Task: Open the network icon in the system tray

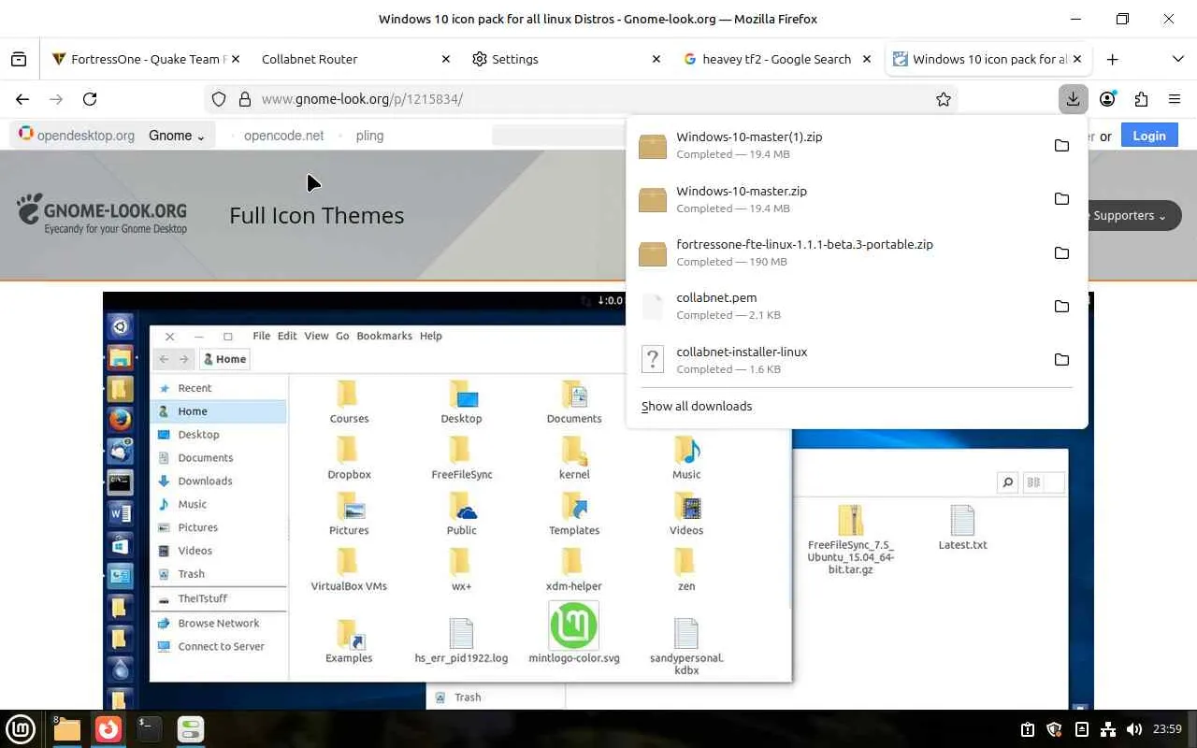Action: tap(1108, 729)
